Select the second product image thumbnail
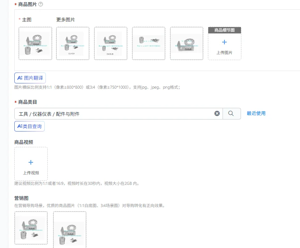Image resolution: width=300 pixels, height=248 pixels. point(73,44)
